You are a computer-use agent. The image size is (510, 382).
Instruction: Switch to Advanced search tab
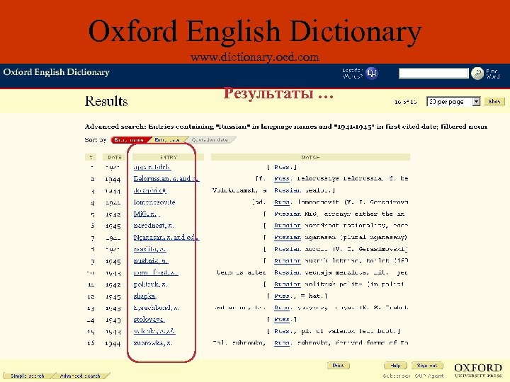pyautogui.click(x=80, y=376)
